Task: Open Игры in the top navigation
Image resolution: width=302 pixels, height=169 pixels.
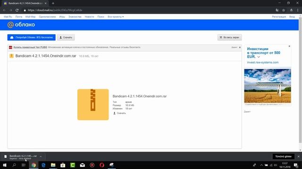Action: coord(62,17)
